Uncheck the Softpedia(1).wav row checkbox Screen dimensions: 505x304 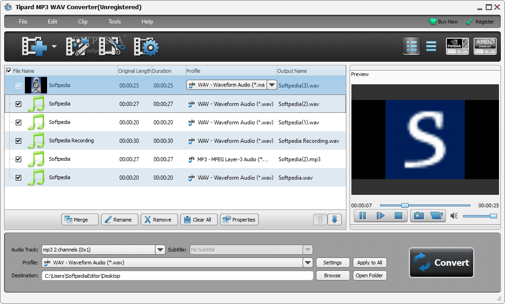point(18,122)
